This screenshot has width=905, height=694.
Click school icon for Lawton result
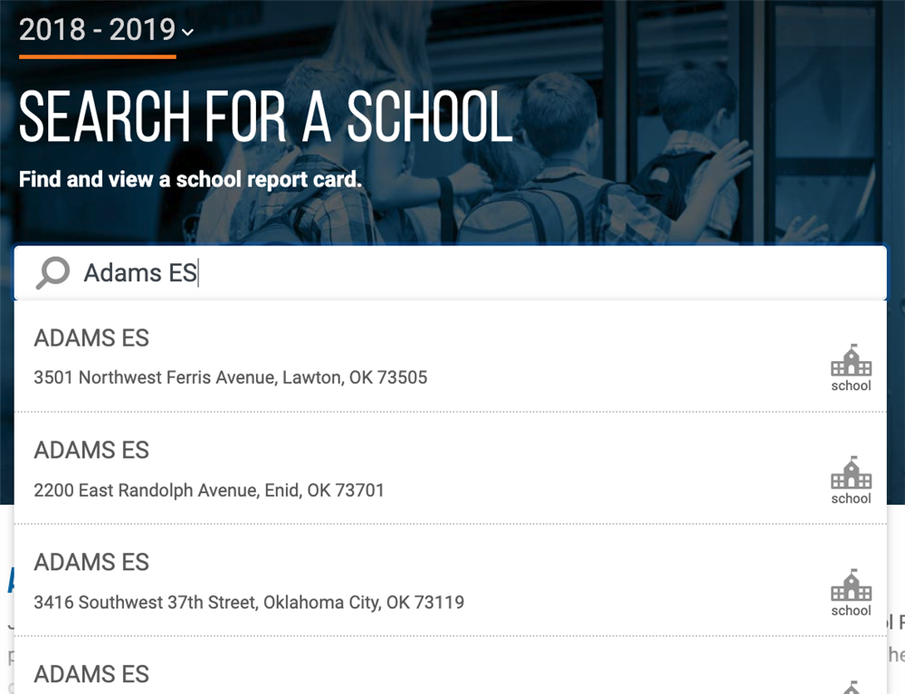851,360
